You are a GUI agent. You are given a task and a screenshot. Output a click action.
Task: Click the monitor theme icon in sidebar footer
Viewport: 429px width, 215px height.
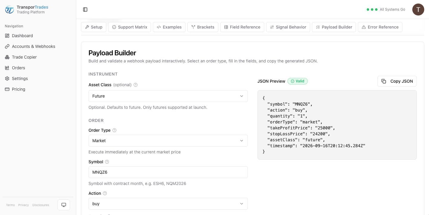click(x=64, y=205)
